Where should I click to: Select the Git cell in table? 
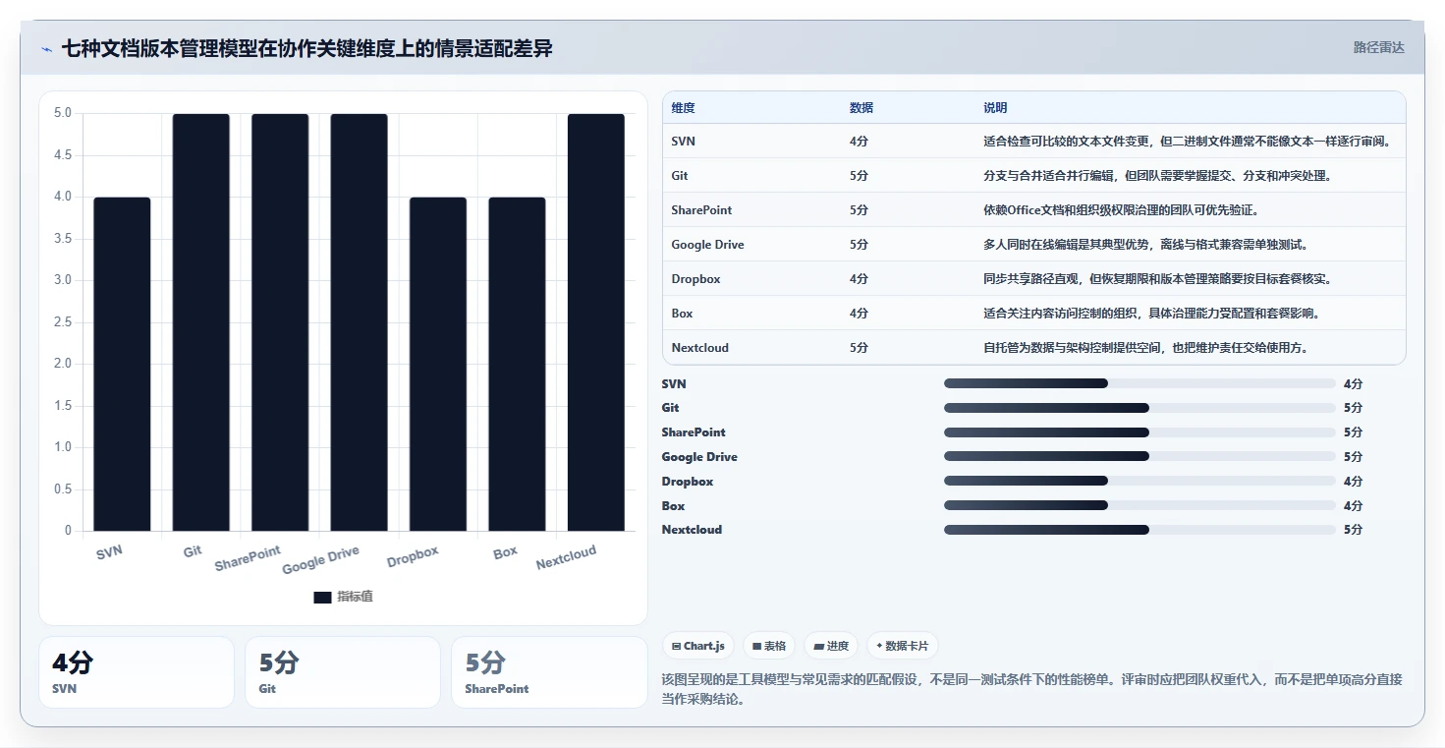click(x=680, y=176)
